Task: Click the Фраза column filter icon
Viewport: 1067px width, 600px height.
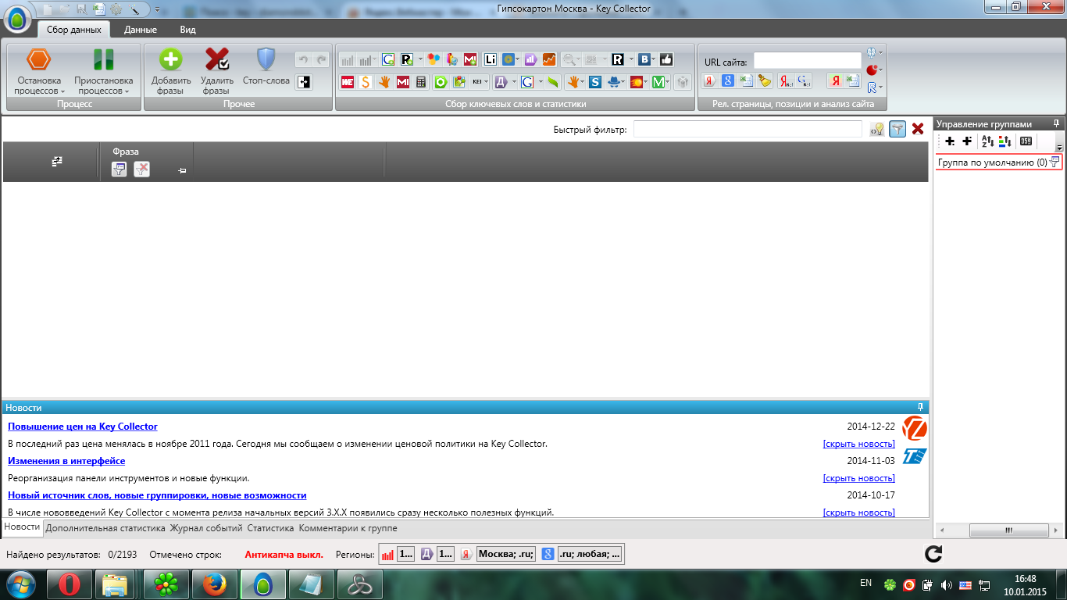Action: 119,168
